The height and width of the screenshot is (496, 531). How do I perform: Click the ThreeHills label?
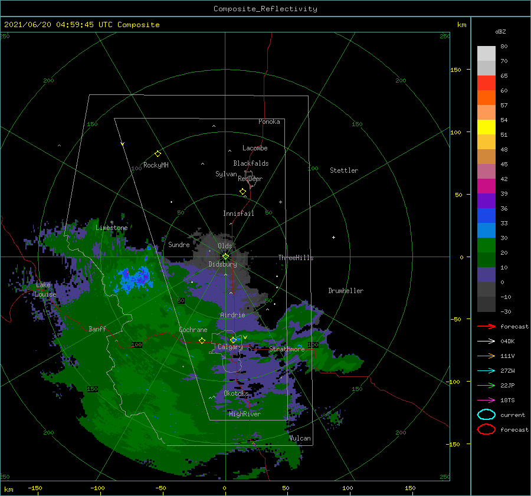296,258
